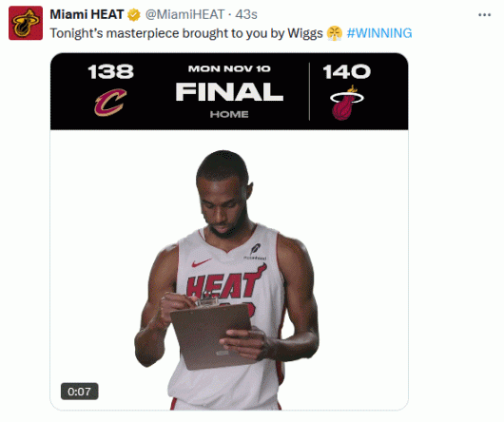Open the three-dot more options menu
This screenshot has width=504, height=422.
(x=484, y=15)
